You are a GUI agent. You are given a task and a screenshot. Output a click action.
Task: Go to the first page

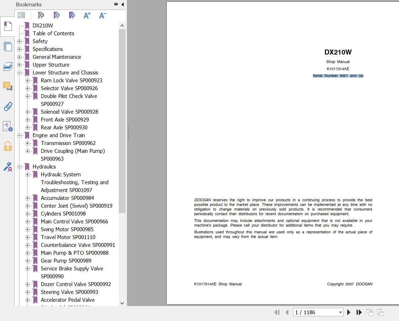click(x=277, y=312)
